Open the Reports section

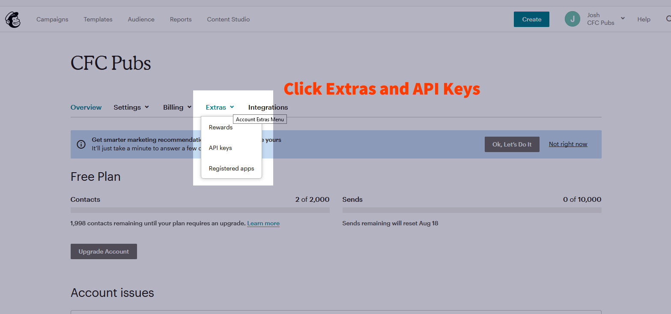[181, 19]
